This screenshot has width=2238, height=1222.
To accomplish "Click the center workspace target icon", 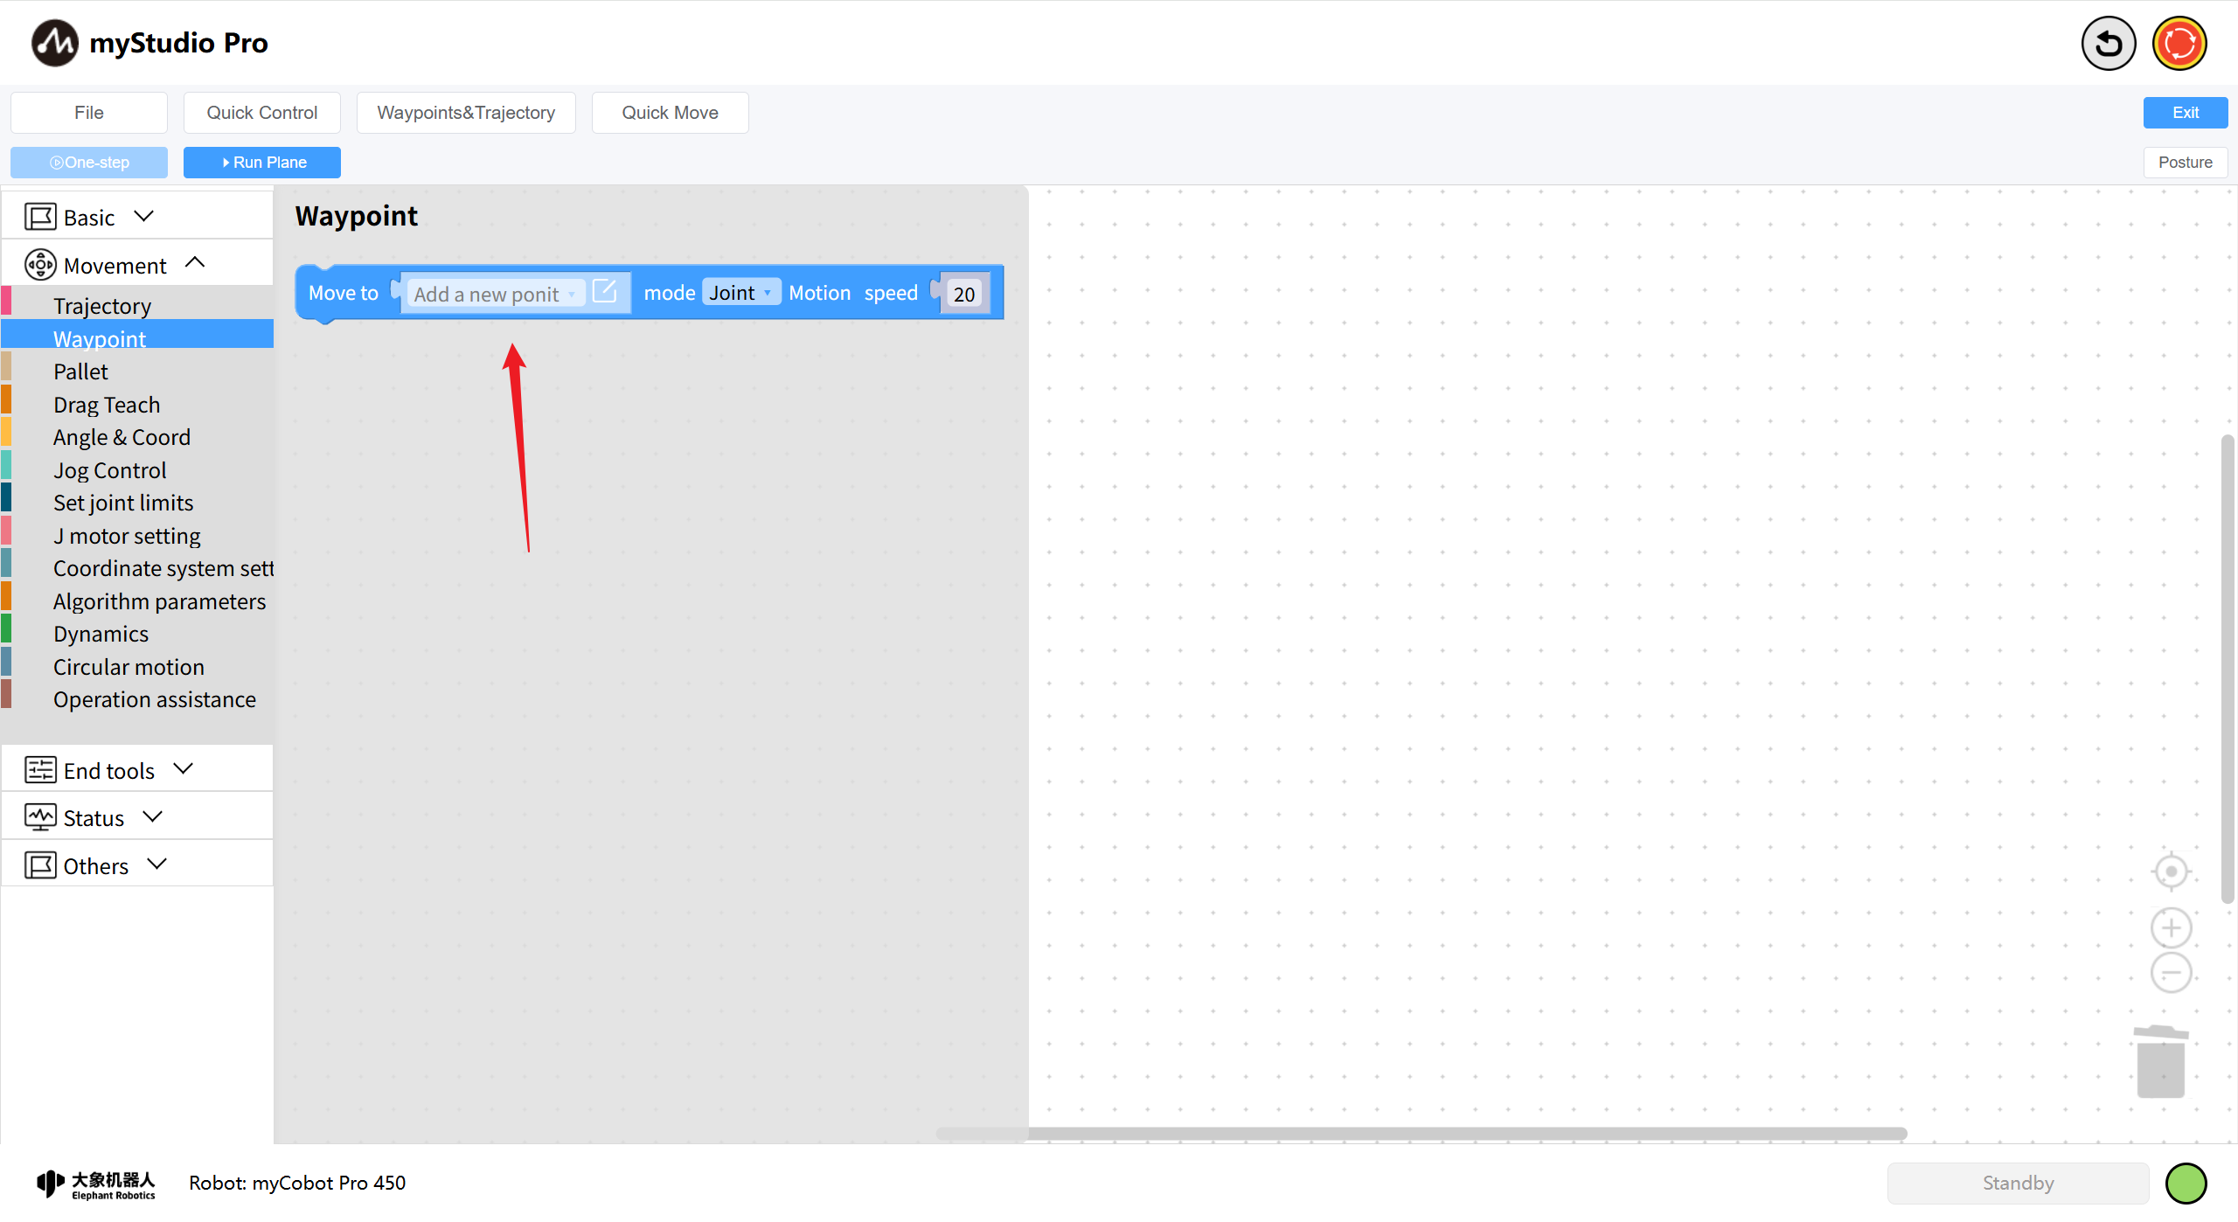I will coord(2171,871).
